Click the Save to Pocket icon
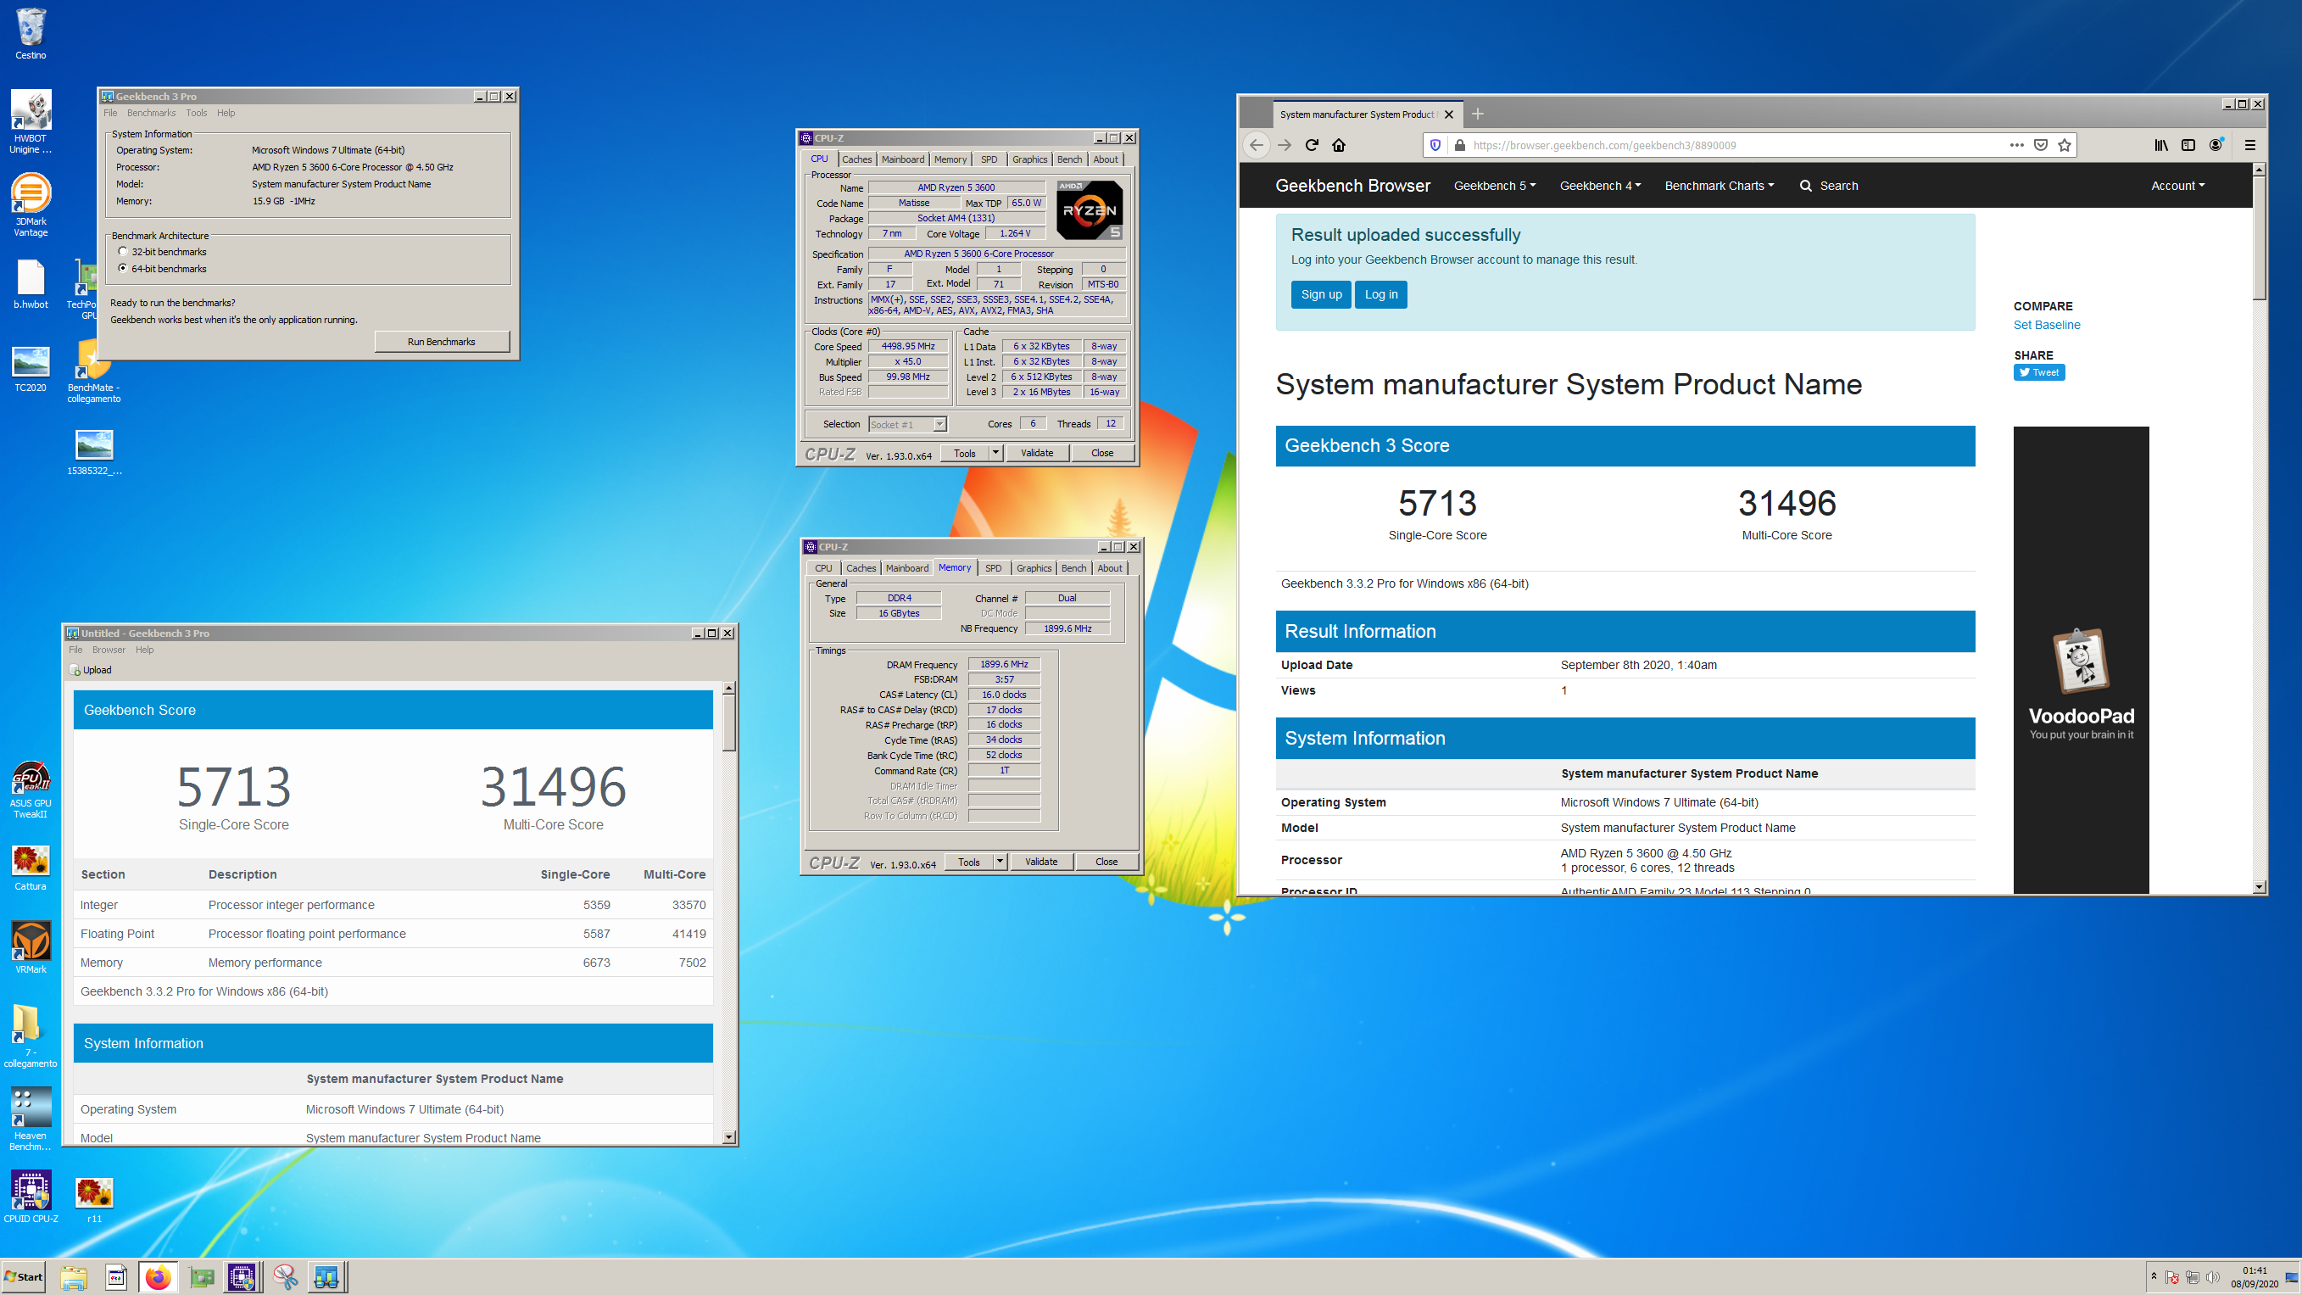2302x1295 pixels. (x=2041, y=145)
